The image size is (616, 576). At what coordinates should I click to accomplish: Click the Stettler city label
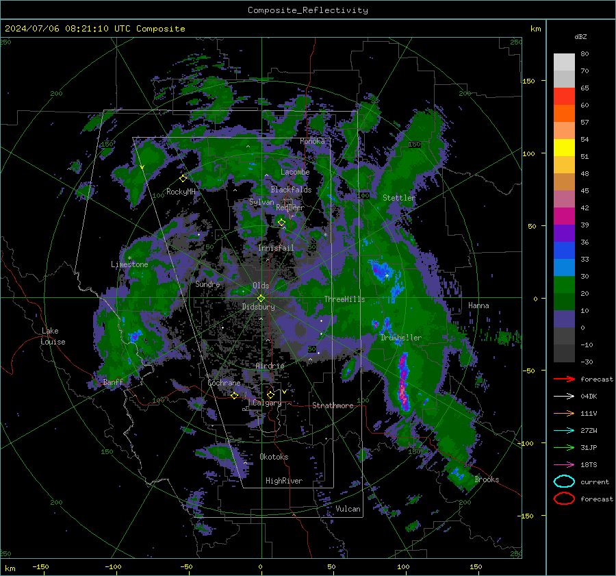coord(399,198)
